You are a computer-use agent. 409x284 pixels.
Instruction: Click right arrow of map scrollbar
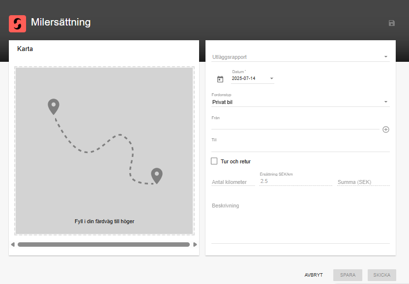tap(195, 244)
